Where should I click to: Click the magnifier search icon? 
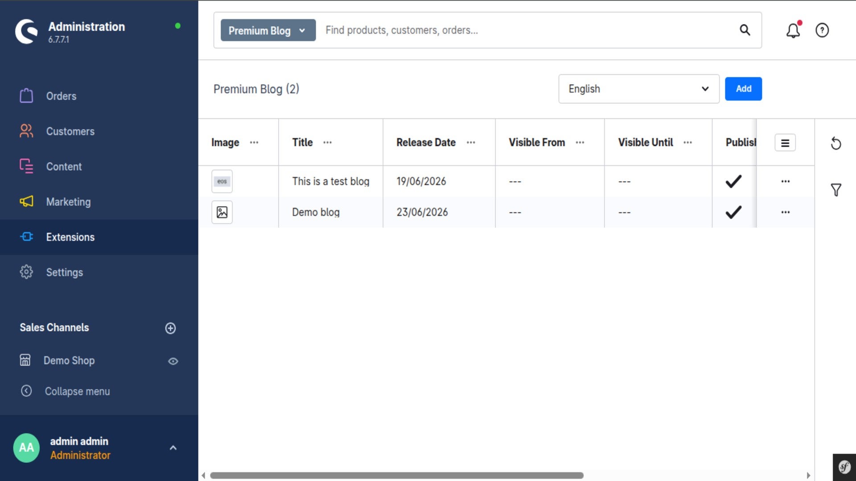745,30
